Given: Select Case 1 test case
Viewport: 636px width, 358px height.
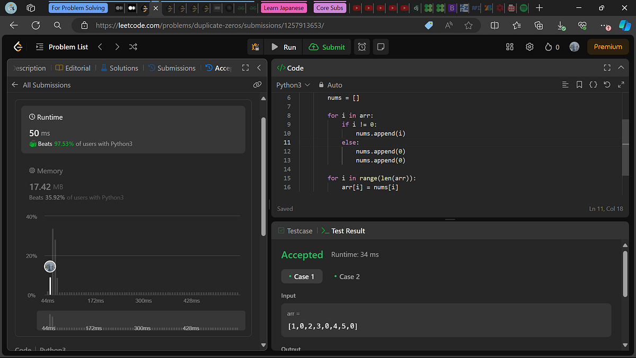Looking at the screenshot, I should point(302,276).
